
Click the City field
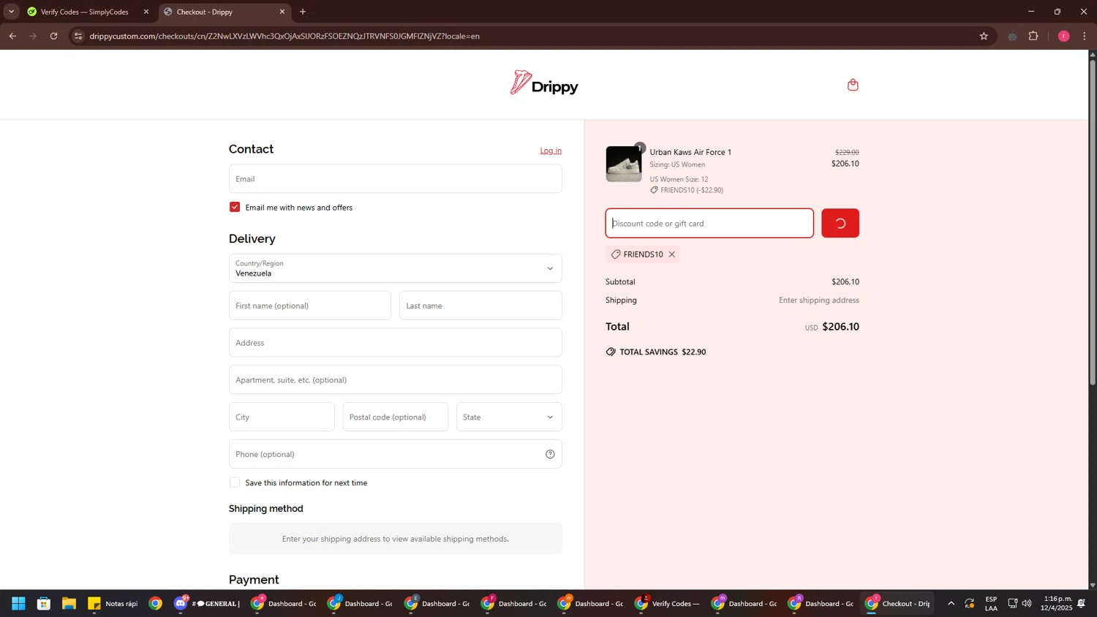(282, 417)
